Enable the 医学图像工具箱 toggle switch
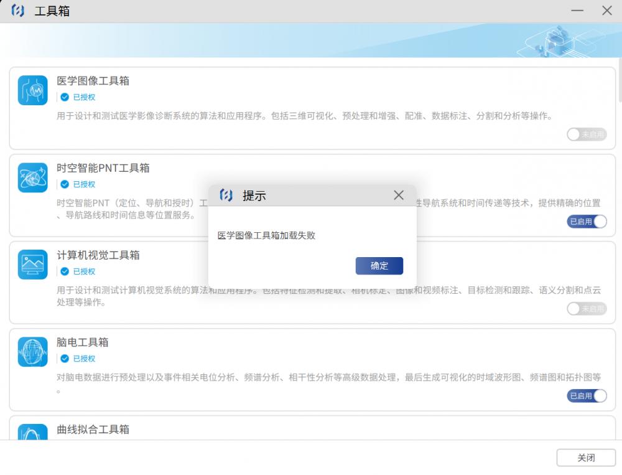This screenshot has width=622, height=475. tap(586, 134)
